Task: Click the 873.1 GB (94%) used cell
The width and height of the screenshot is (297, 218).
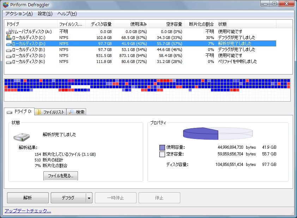Action: [133, 56]
